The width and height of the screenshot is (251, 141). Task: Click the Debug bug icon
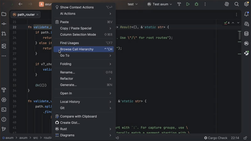tap(196, 4)
